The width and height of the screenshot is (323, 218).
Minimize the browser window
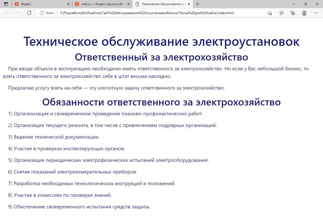[294, 4]
